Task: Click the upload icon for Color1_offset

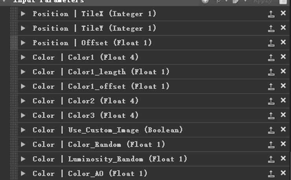Action: [271, 86]
